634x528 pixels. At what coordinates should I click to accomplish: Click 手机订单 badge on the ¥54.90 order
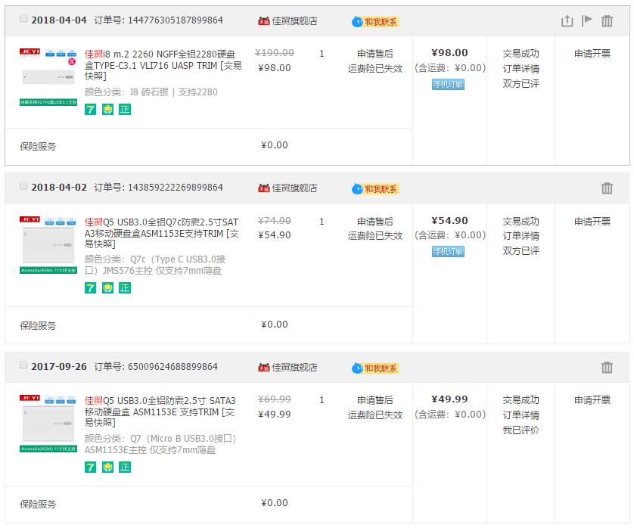pos(448,251)
